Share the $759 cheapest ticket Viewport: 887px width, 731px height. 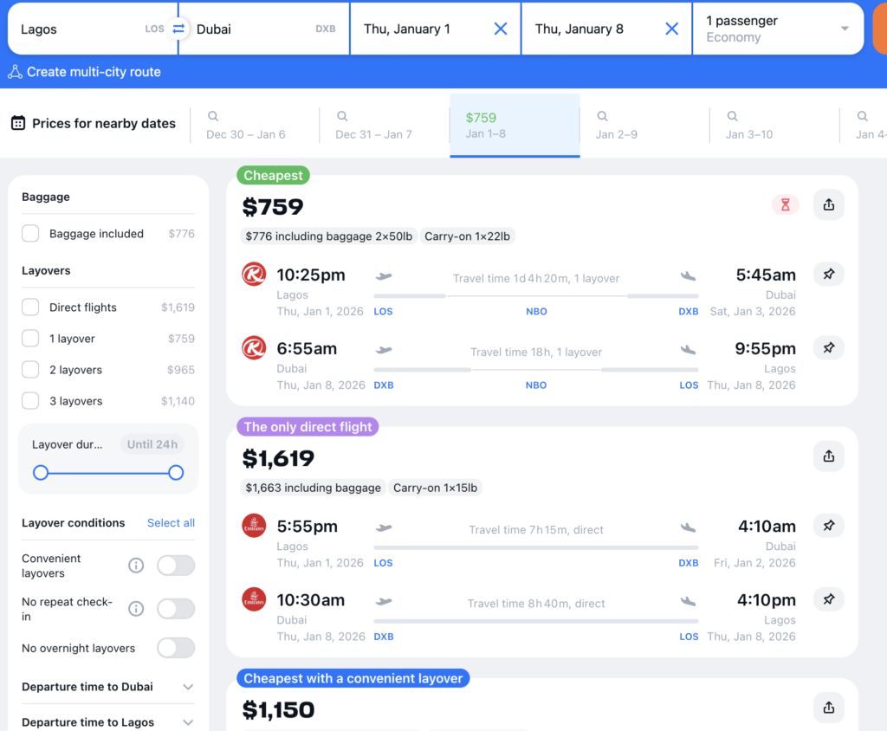828,205
